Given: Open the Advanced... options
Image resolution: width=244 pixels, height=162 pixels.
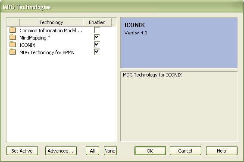Looking at the screenshot, I should (x=61, y=151).
